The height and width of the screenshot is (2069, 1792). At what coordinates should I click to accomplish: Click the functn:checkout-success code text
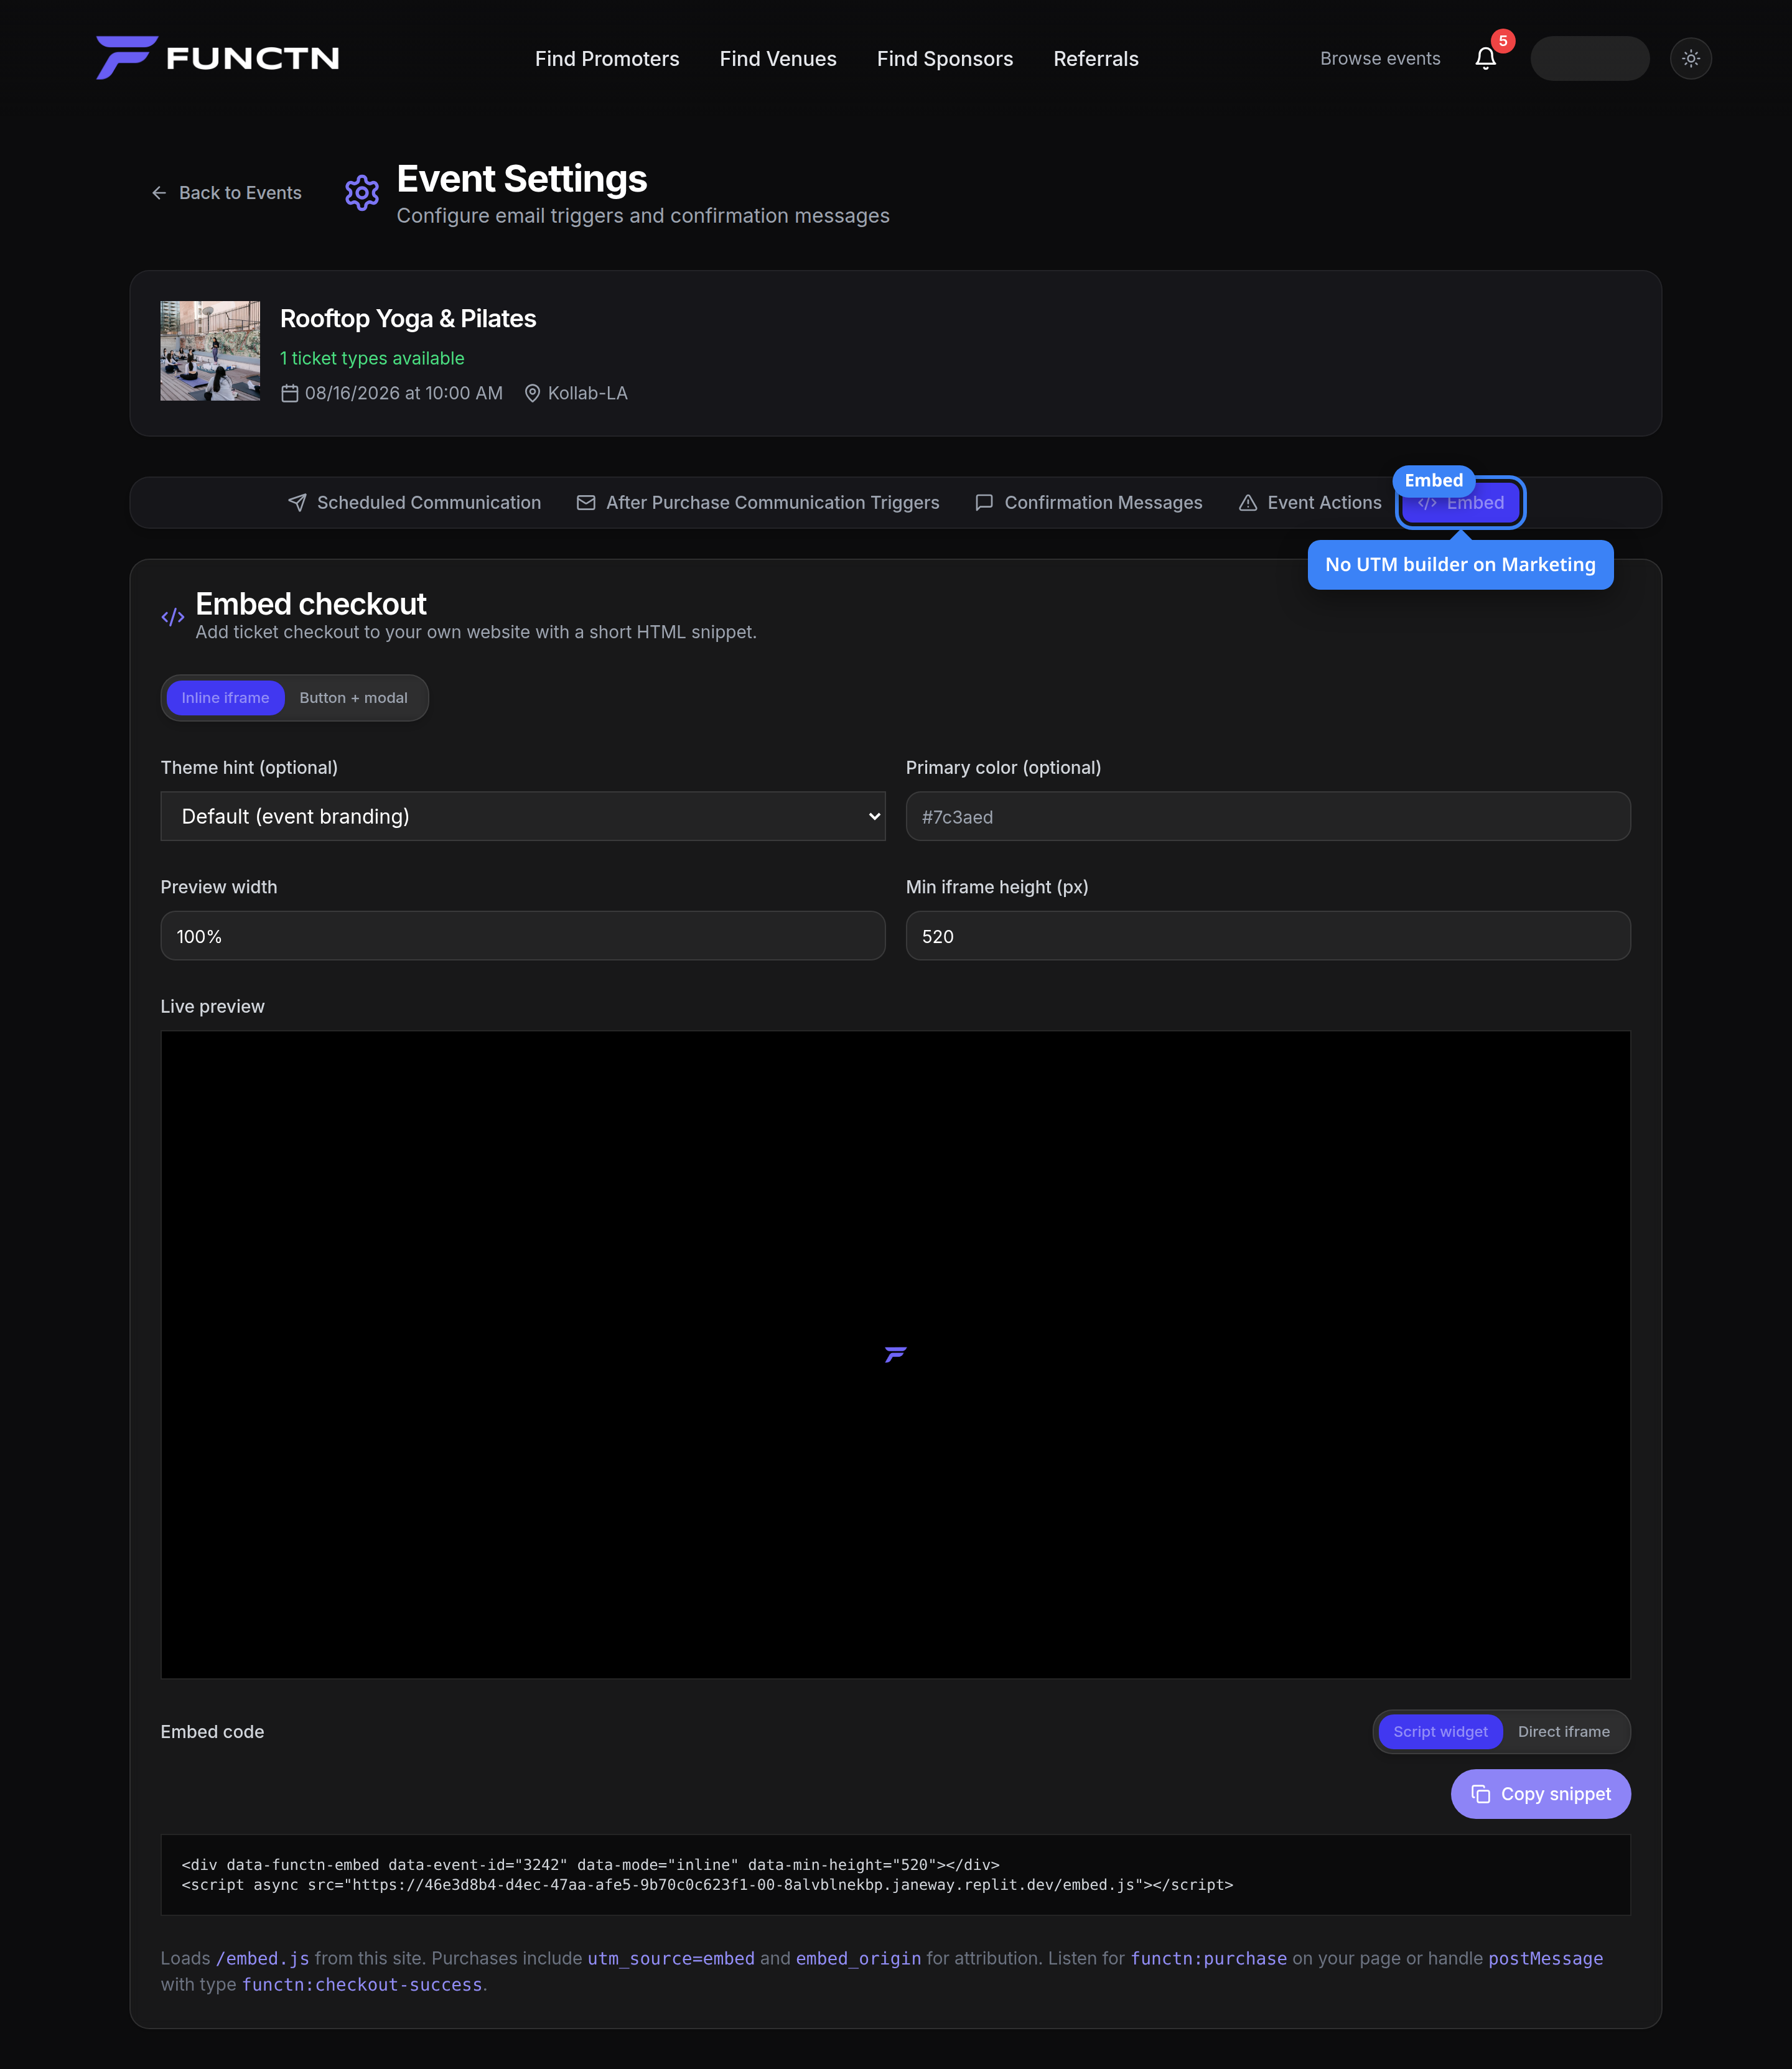pos(362,1985)
